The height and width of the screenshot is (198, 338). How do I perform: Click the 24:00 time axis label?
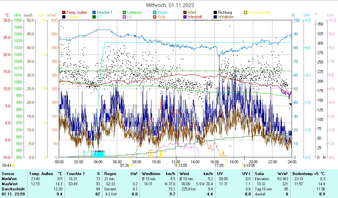[292, 162]
